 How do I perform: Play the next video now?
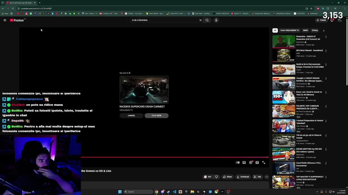pyautogui.click(x=156, y=116)
